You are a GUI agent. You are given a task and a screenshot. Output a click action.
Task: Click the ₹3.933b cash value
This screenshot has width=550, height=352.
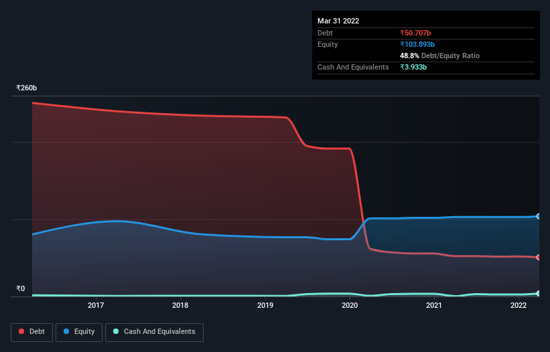coord(413,67)
